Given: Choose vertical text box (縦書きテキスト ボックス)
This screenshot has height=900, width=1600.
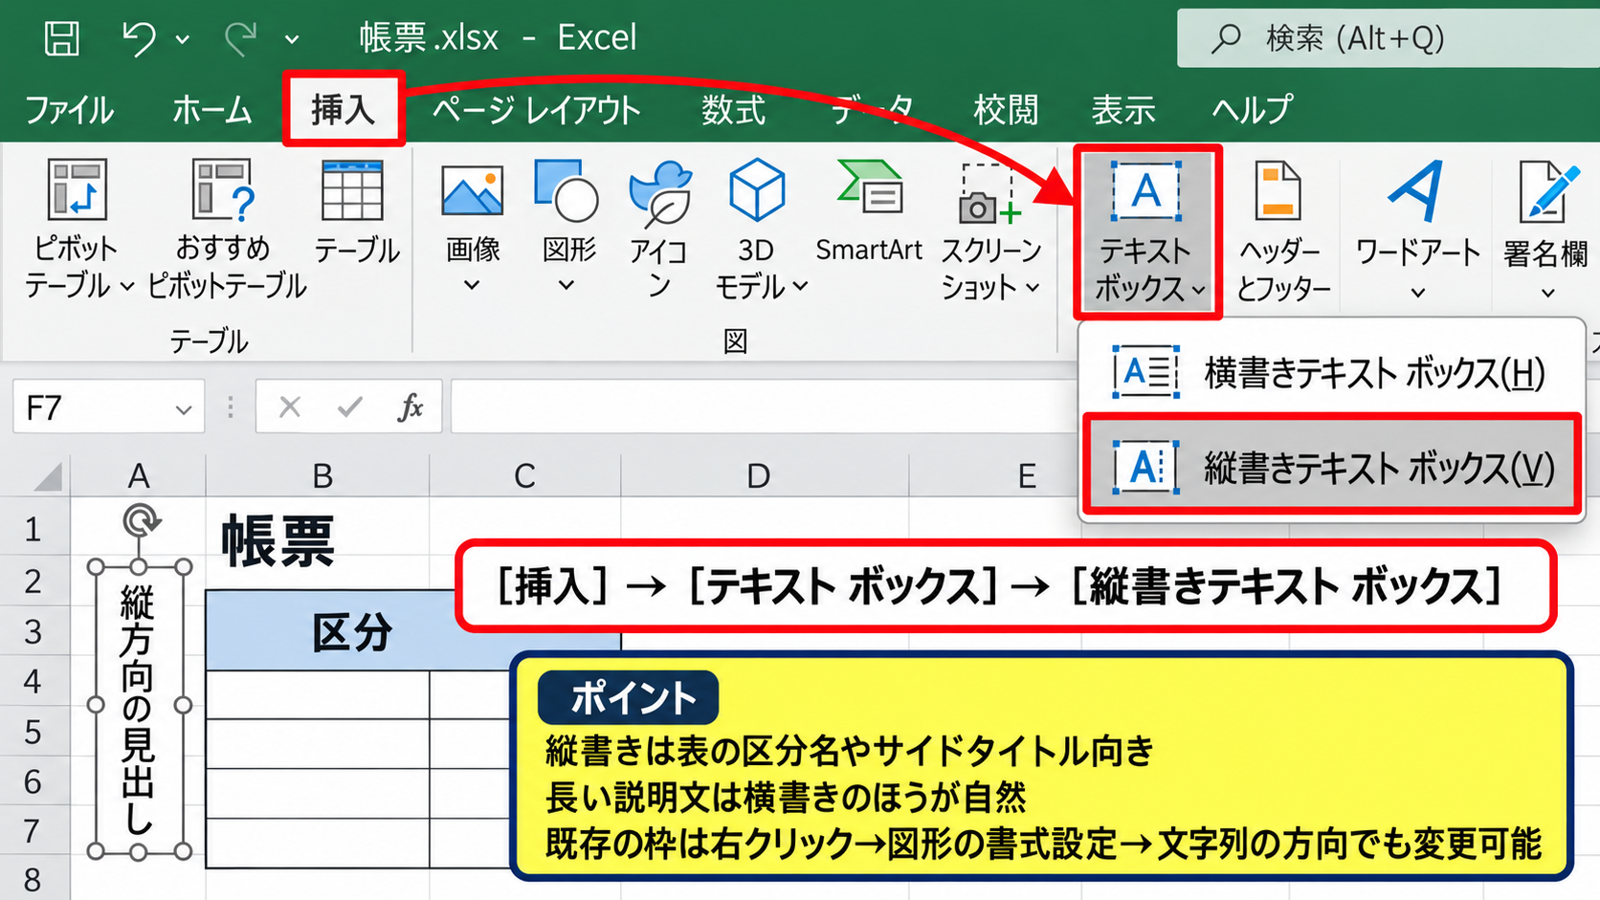Looking at the screenshot, I should pos(1331,466).
